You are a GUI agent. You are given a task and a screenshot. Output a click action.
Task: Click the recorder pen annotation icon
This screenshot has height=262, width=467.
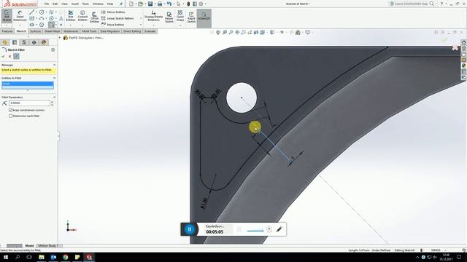click(x=279, y=229)
